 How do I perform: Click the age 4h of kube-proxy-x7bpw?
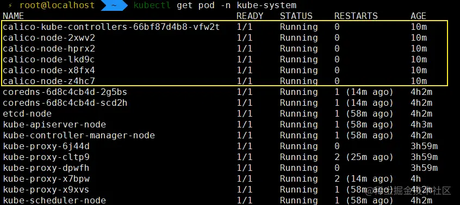416,179
